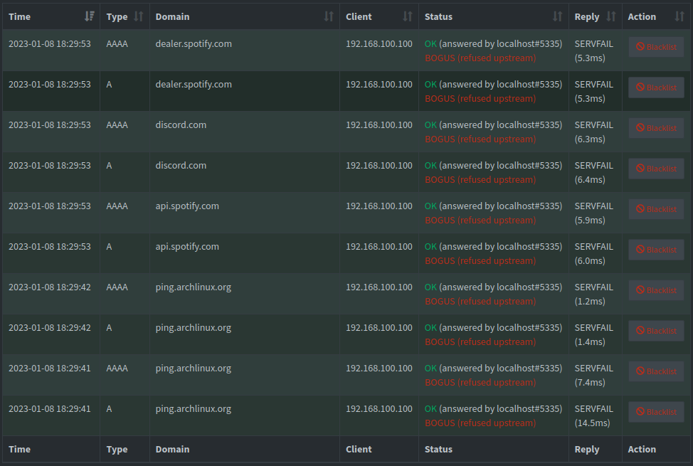Sort the table by Time column icon

(x=89, y=17)
